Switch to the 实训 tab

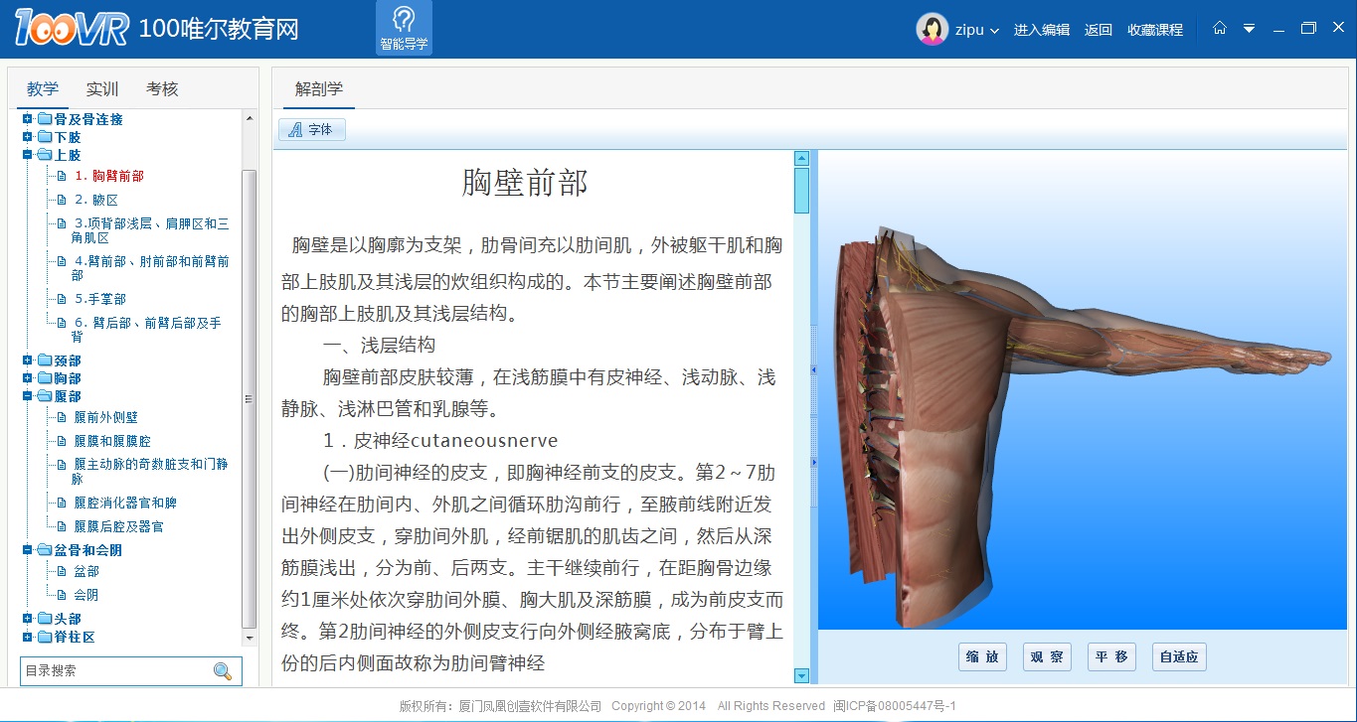coord(102,89)
